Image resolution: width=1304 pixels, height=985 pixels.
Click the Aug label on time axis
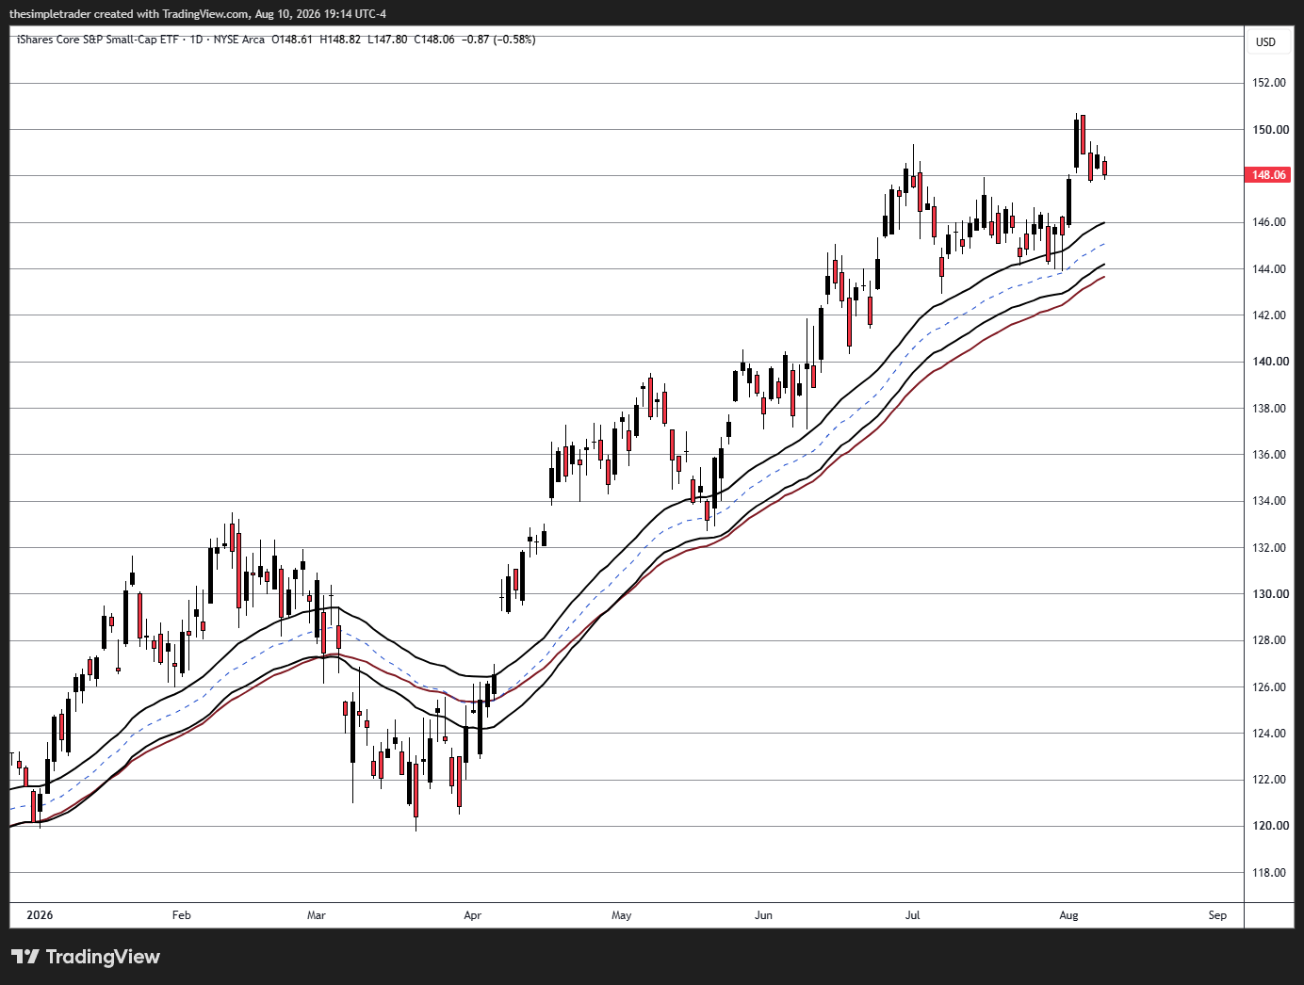click(1068, 915)
